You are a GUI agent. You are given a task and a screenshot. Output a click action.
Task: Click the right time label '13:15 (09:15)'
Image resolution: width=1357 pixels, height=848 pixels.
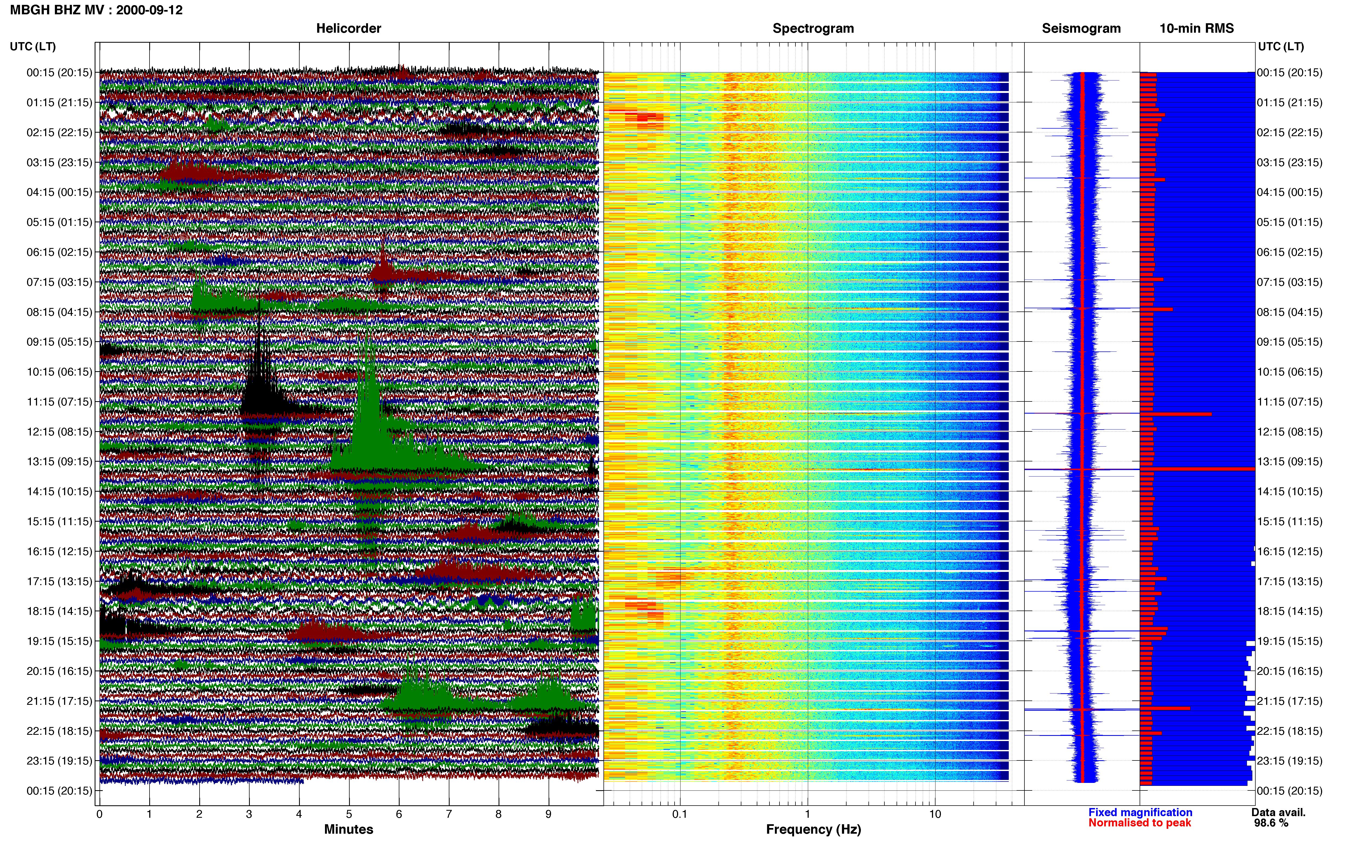click(1290, 462)
